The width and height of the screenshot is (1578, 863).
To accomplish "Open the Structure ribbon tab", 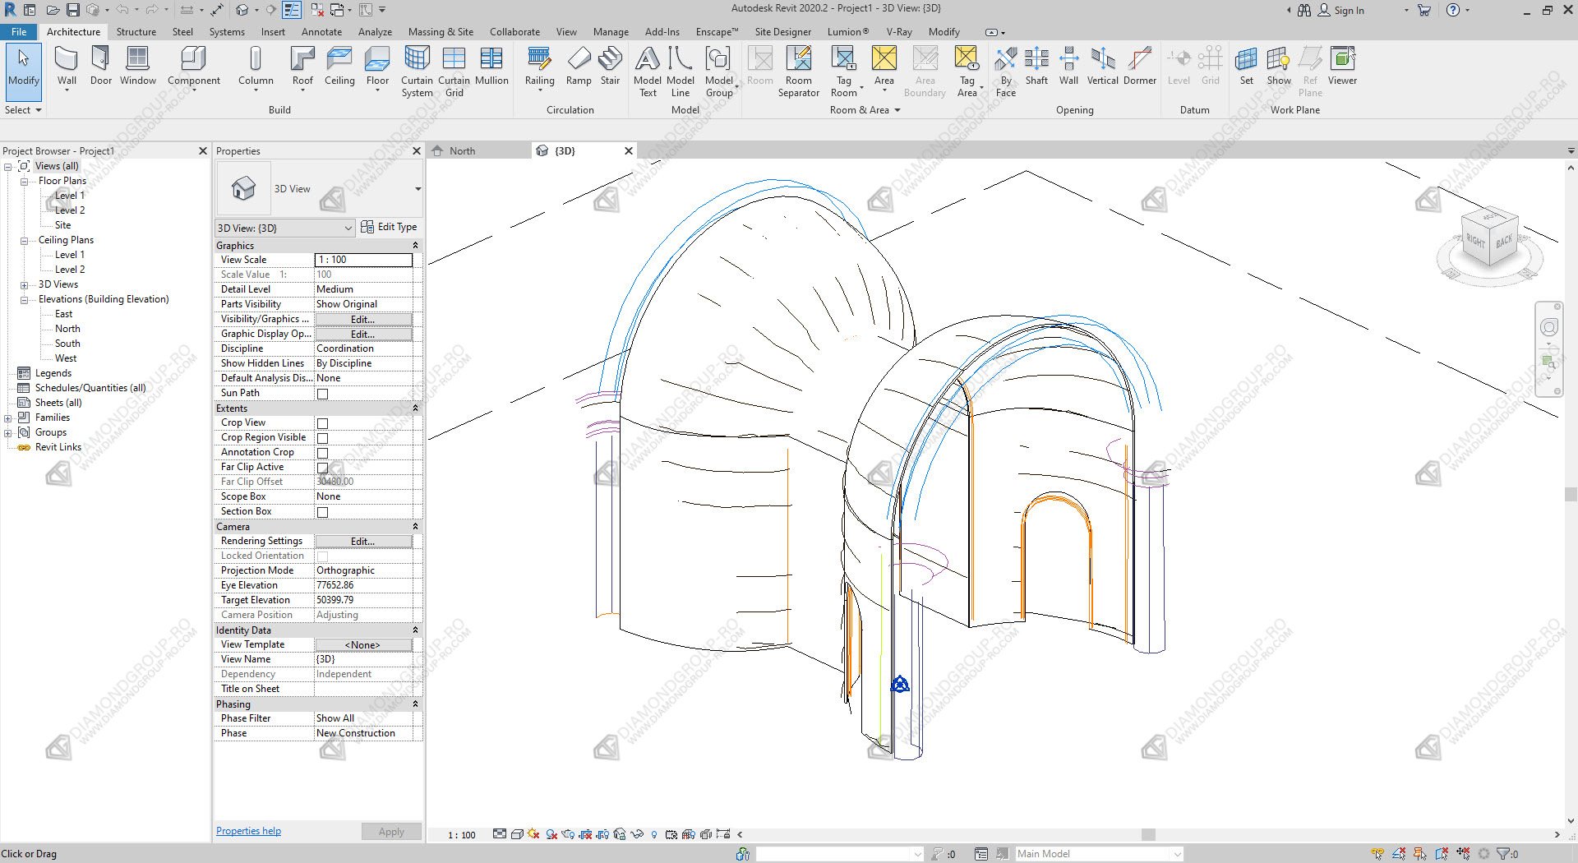I will (x=136, y=32).
